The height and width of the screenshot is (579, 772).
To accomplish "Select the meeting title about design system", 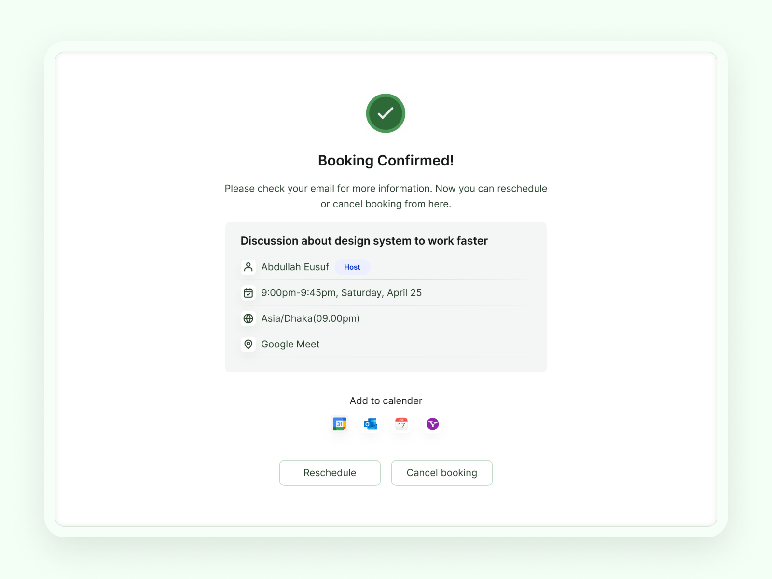I will coord(364,241).
